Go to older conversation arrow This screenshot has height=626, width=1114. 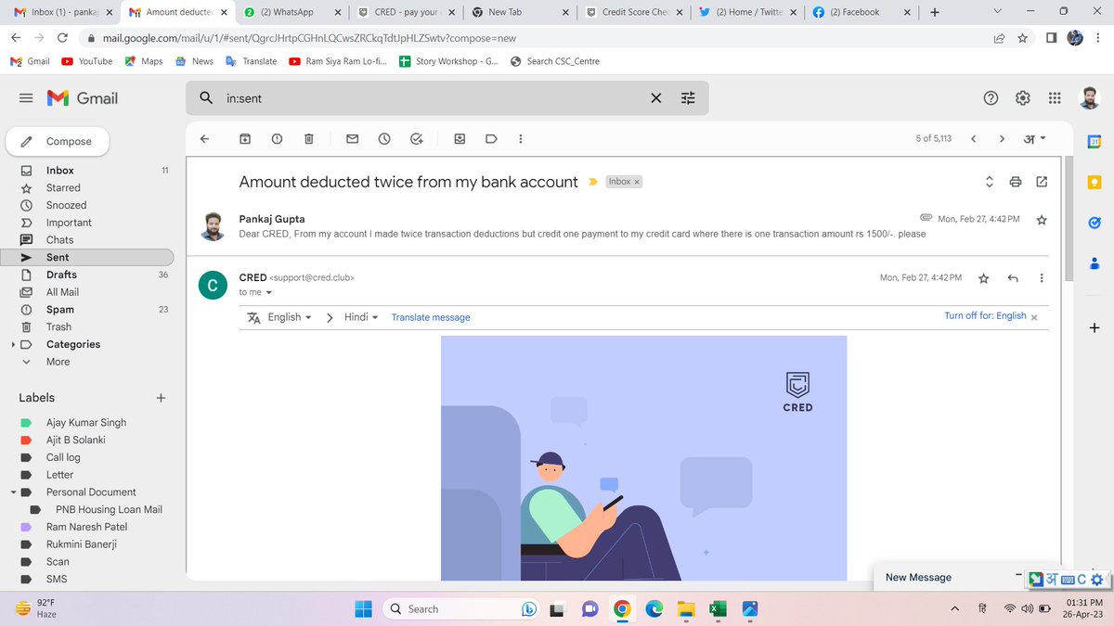pyautogui.click(x=1002, y=139)
